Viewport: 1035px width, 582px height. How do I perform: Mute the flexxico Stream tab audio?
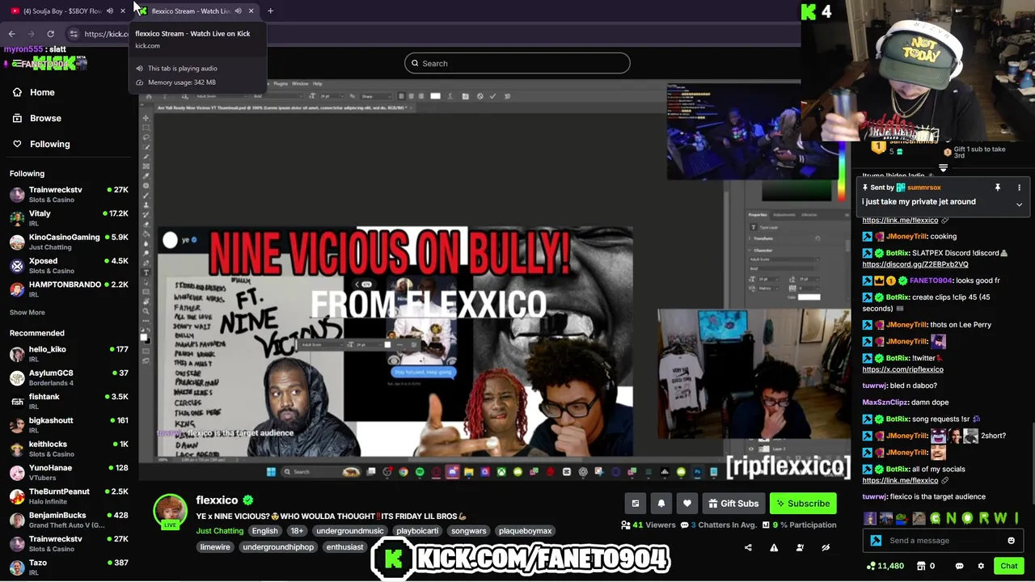click(238, 11)
